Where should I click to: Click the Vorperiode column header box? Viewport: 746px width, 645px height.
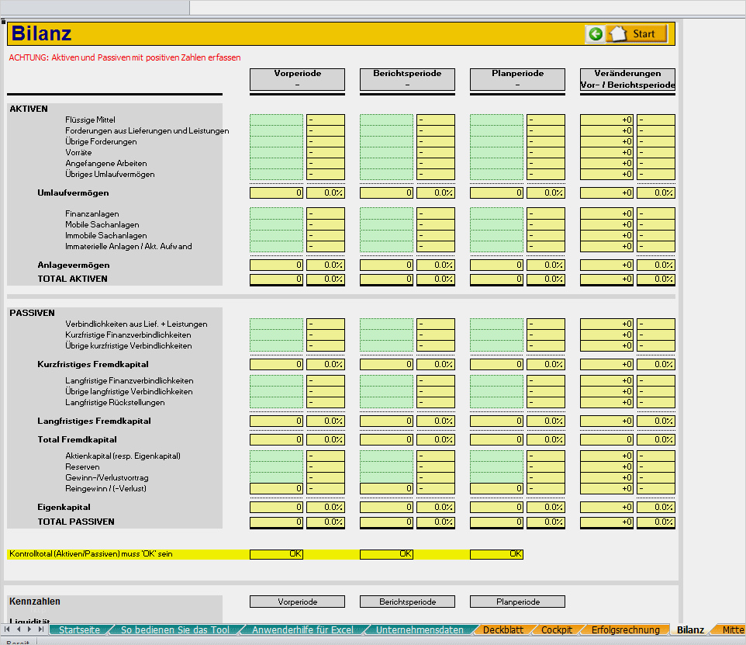click(297, 79)
